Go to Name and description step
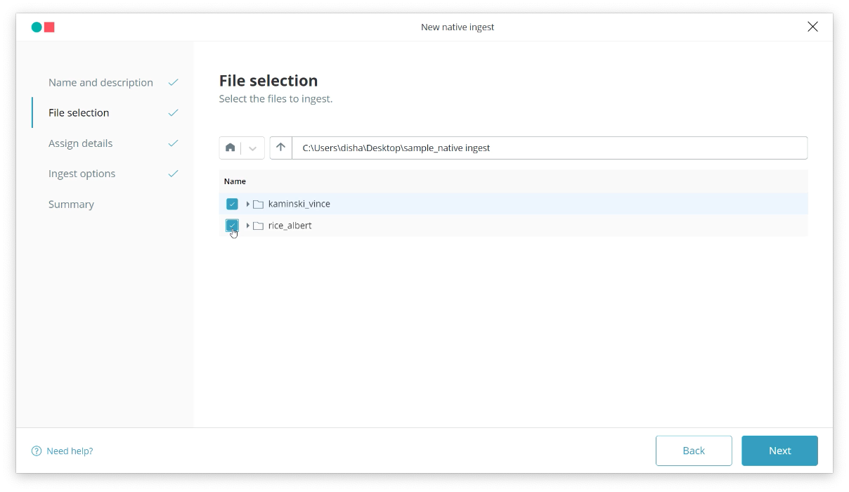 point(101,82)
